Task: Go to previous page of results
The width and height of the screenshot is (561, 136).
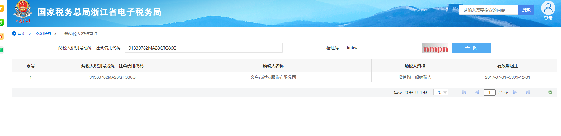Action: (x=477, y=93)
